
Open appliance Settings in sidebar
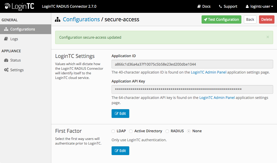coord(26,70)
